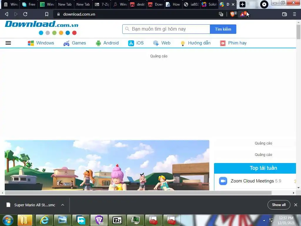Open Windows Explorer folder in taskbar
Viewport: 301px width, 226px height.
pos(25,220)
